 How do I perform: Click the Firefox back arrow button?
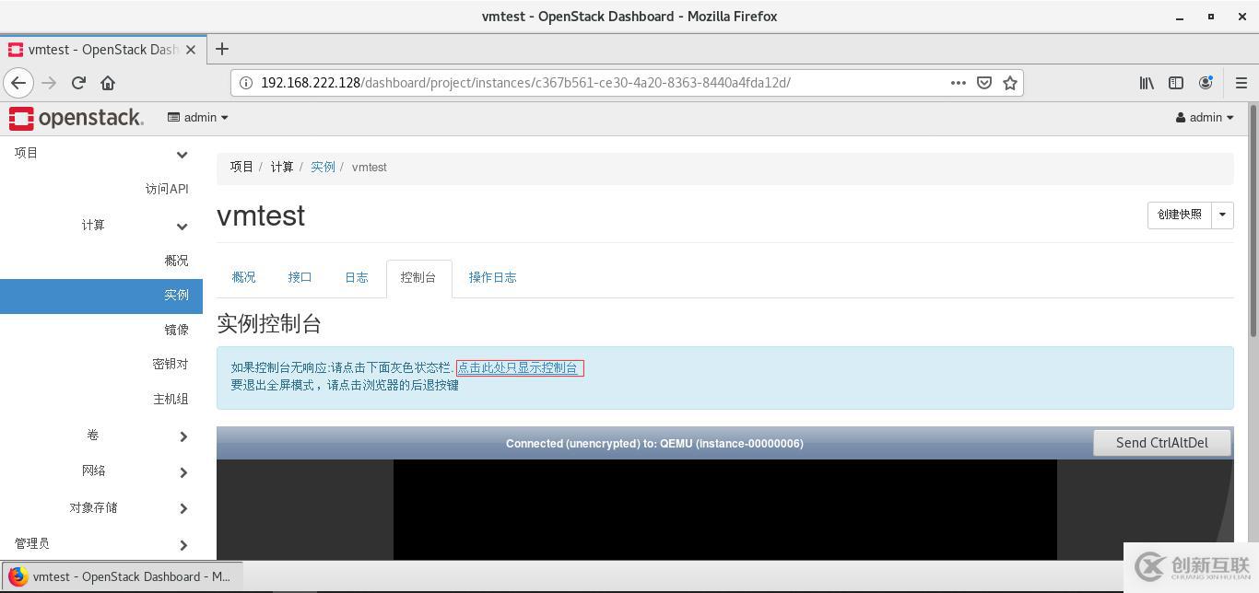pos(18,83)
